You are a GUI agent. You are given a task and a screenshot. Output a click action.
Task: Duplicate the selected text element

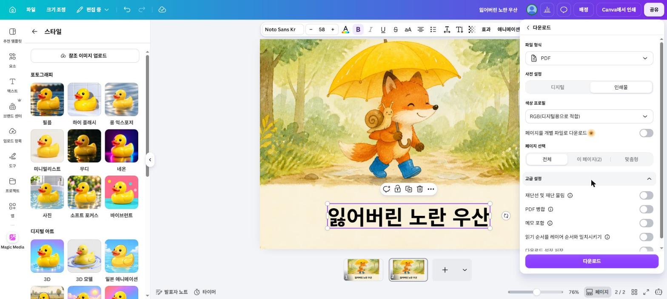click(408, 189)
